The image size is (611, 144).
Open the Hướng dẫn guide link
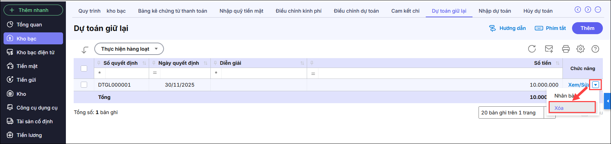(507, 28)
